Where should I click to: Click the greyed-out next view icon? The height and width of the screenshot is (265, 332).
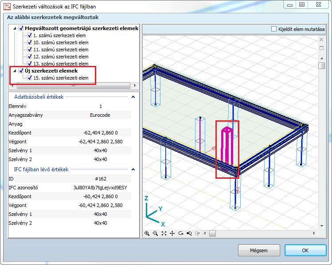pyautogui.click(x=197, y=233)
